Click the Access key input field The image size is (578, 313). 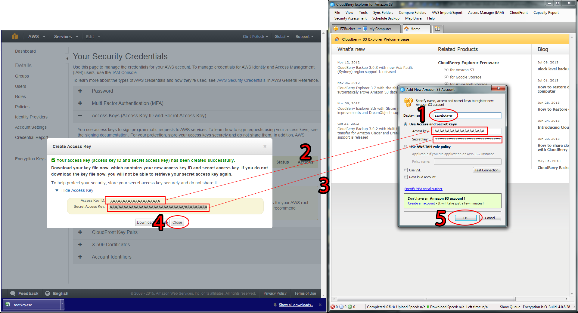467,131
